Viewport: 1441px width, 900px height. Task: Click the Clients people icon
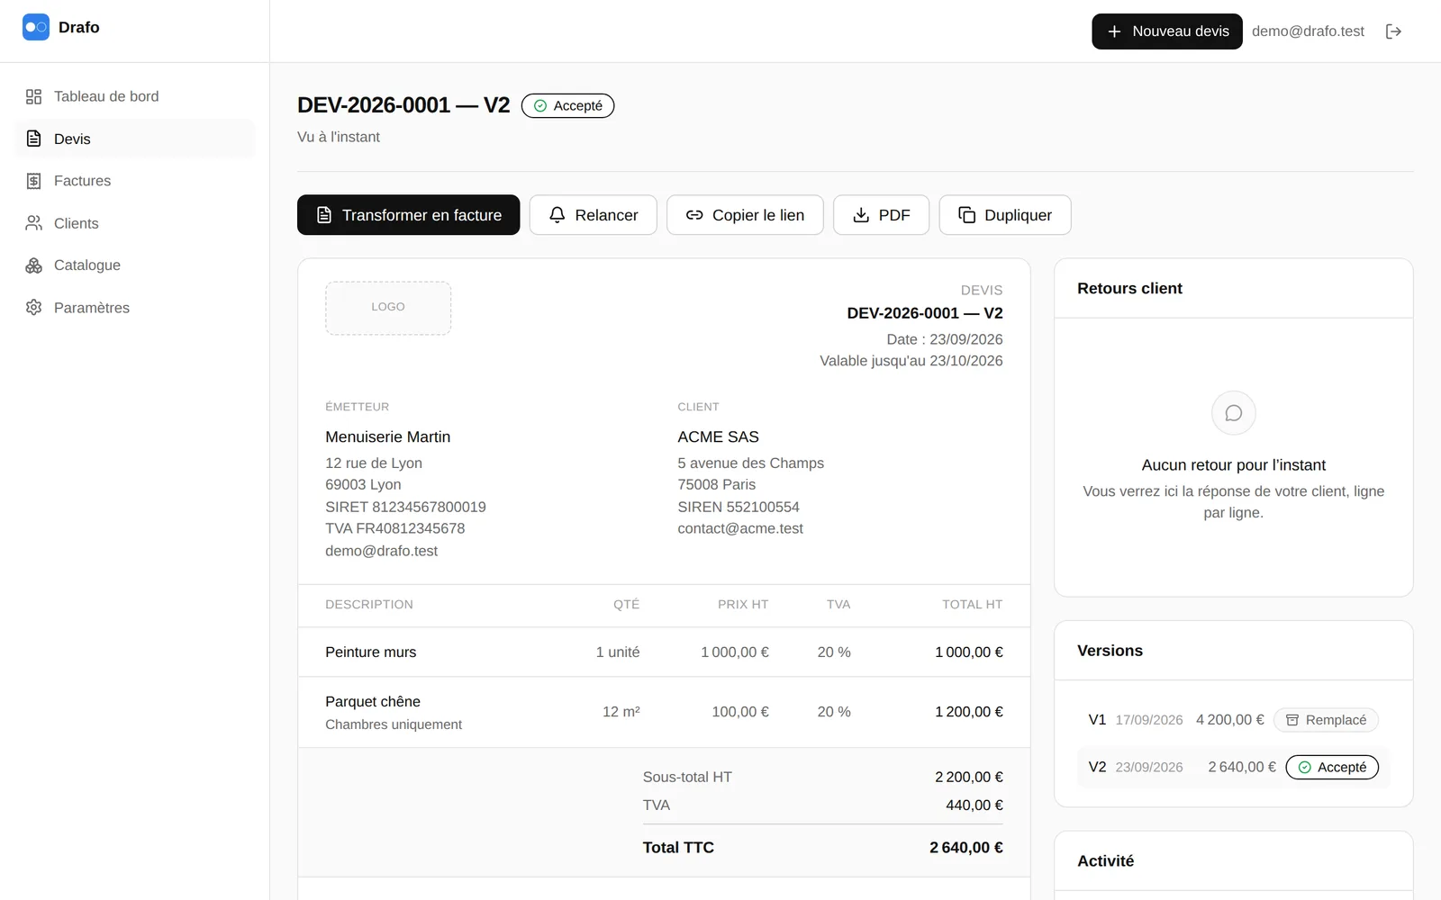(33, 223)
